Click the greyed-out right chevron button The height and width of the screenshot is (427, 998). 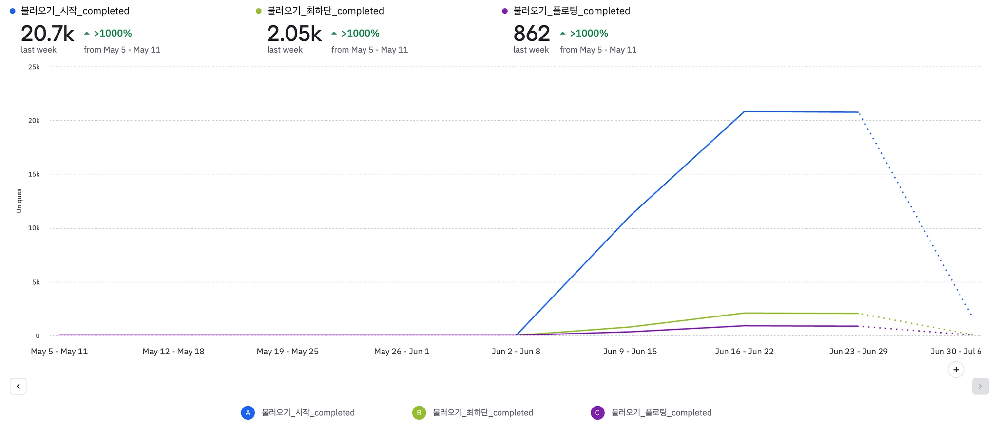980,386
